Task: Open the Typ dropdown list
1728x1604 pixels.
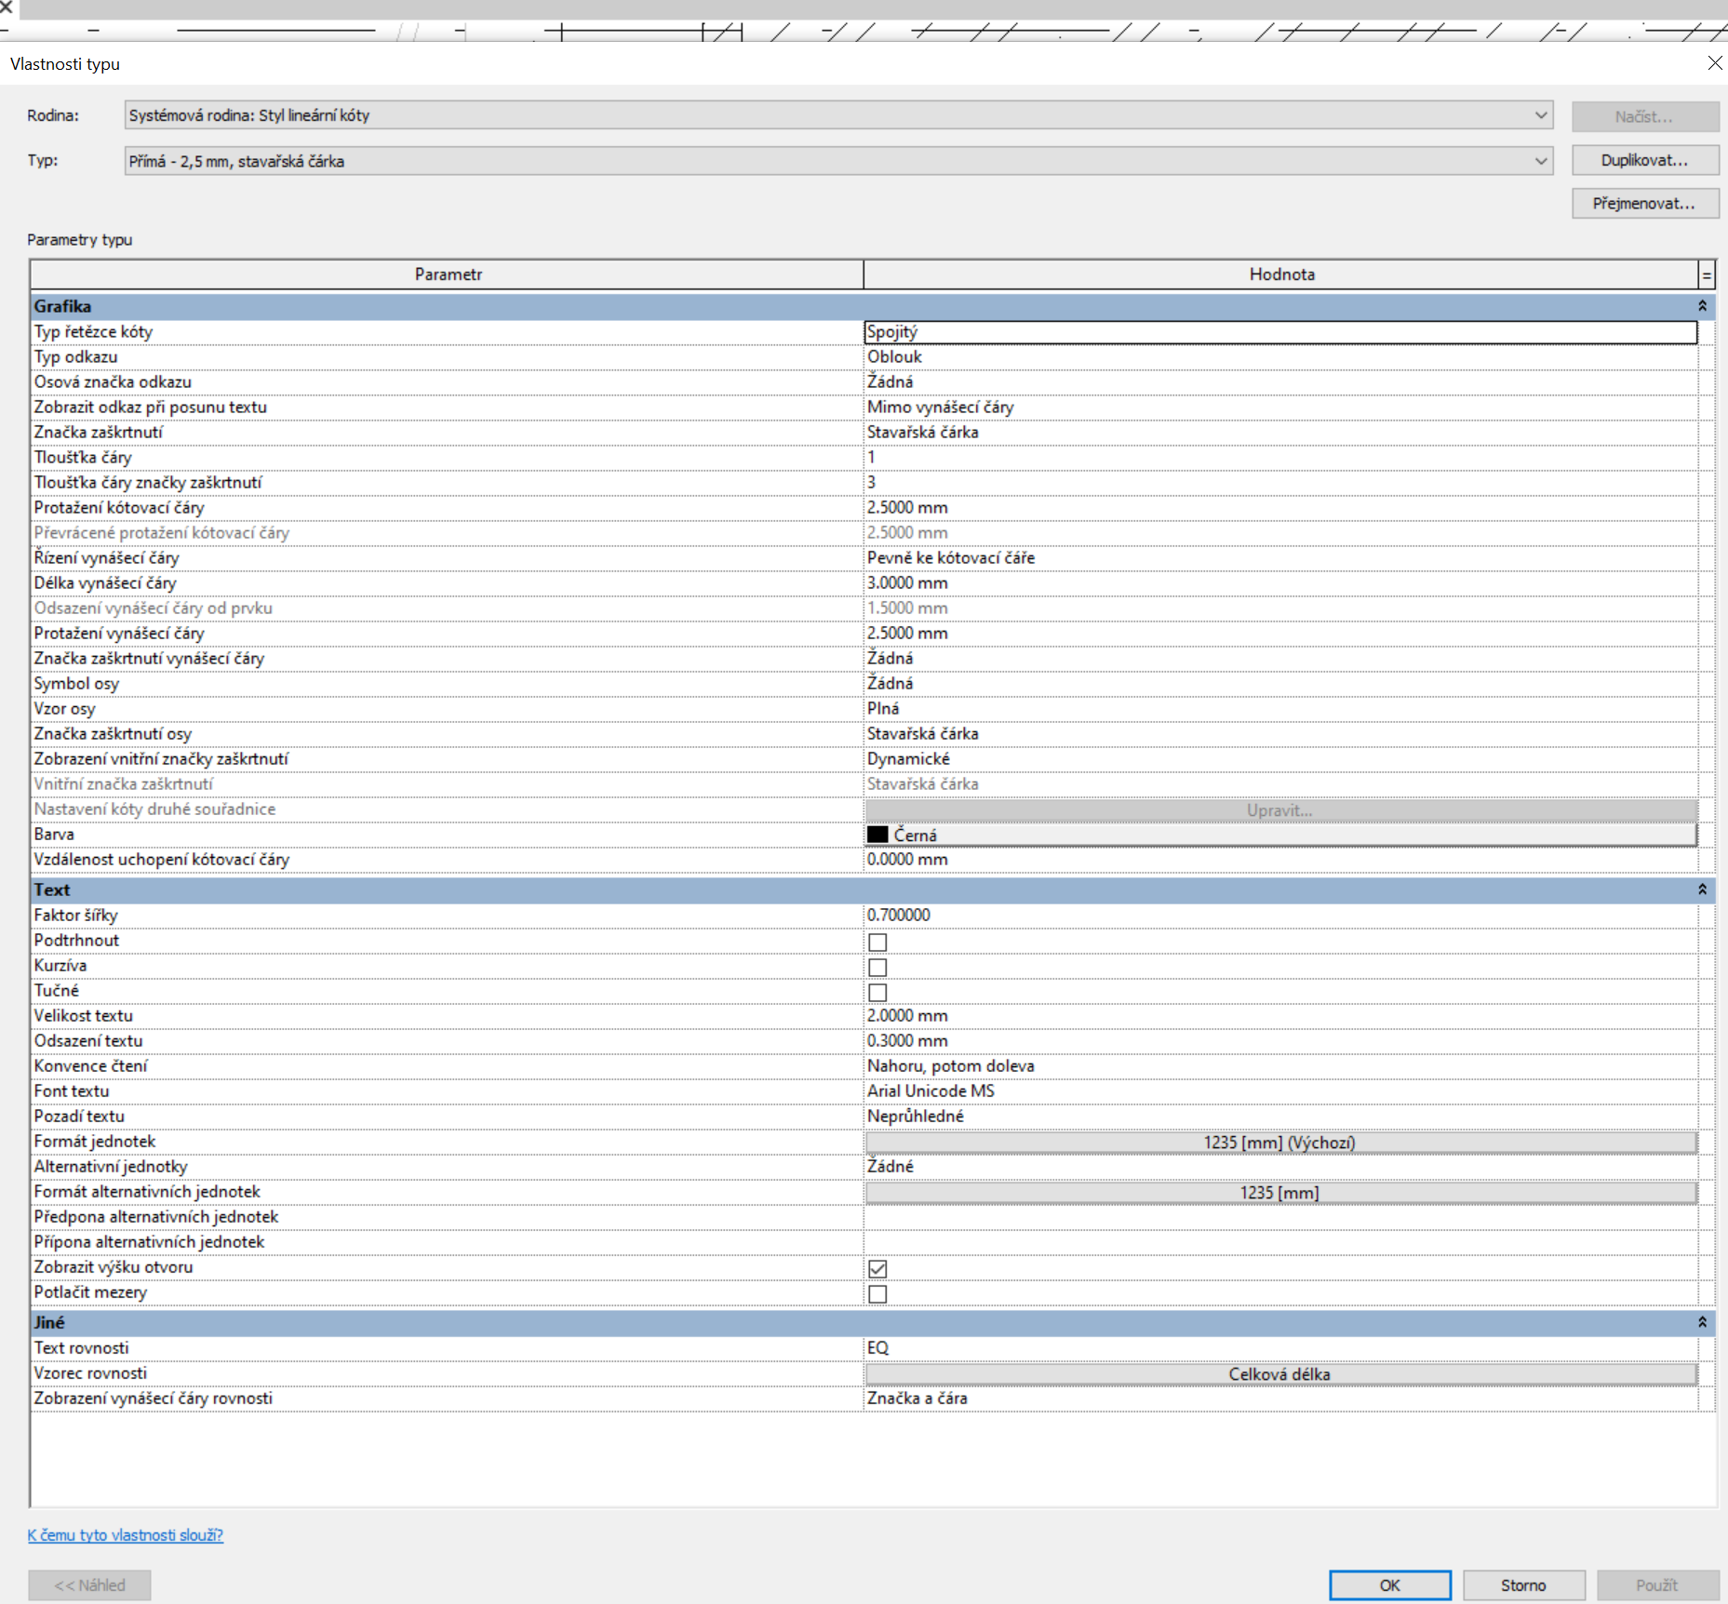Action: [1540, 161]
